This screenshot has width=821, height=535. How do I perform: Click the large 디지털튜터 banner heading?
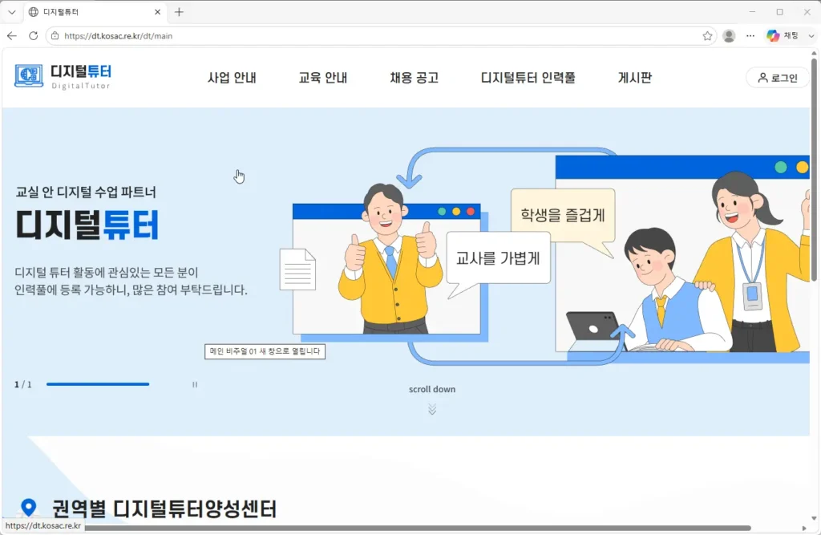(87, 225)
